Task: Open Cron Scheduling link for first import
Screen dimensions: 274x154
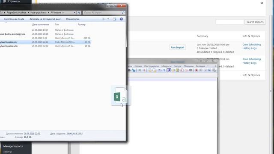Action: pyautogui.click(x=251, y=44)
